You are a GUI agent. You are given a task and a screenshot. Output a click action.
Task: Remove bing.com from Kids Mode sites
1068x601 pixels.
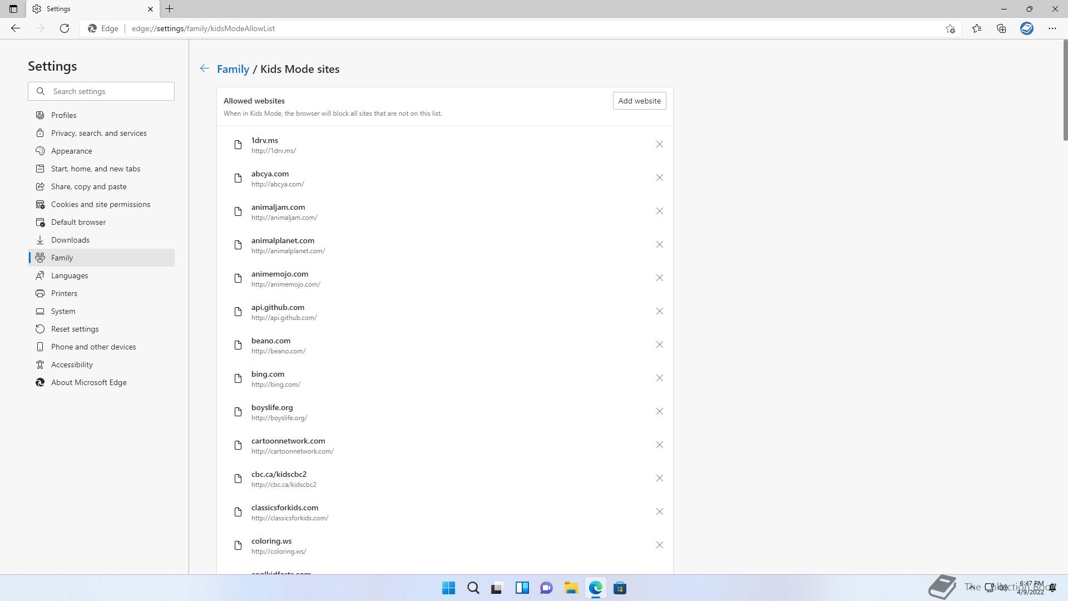[x=659, y=378]
